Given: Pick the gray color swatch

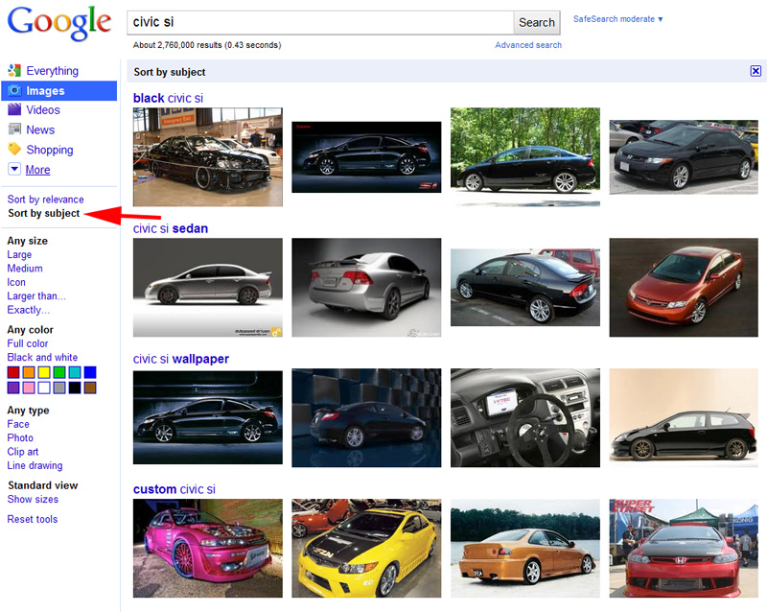Looking at the screenshot, I should coord(59,388).
